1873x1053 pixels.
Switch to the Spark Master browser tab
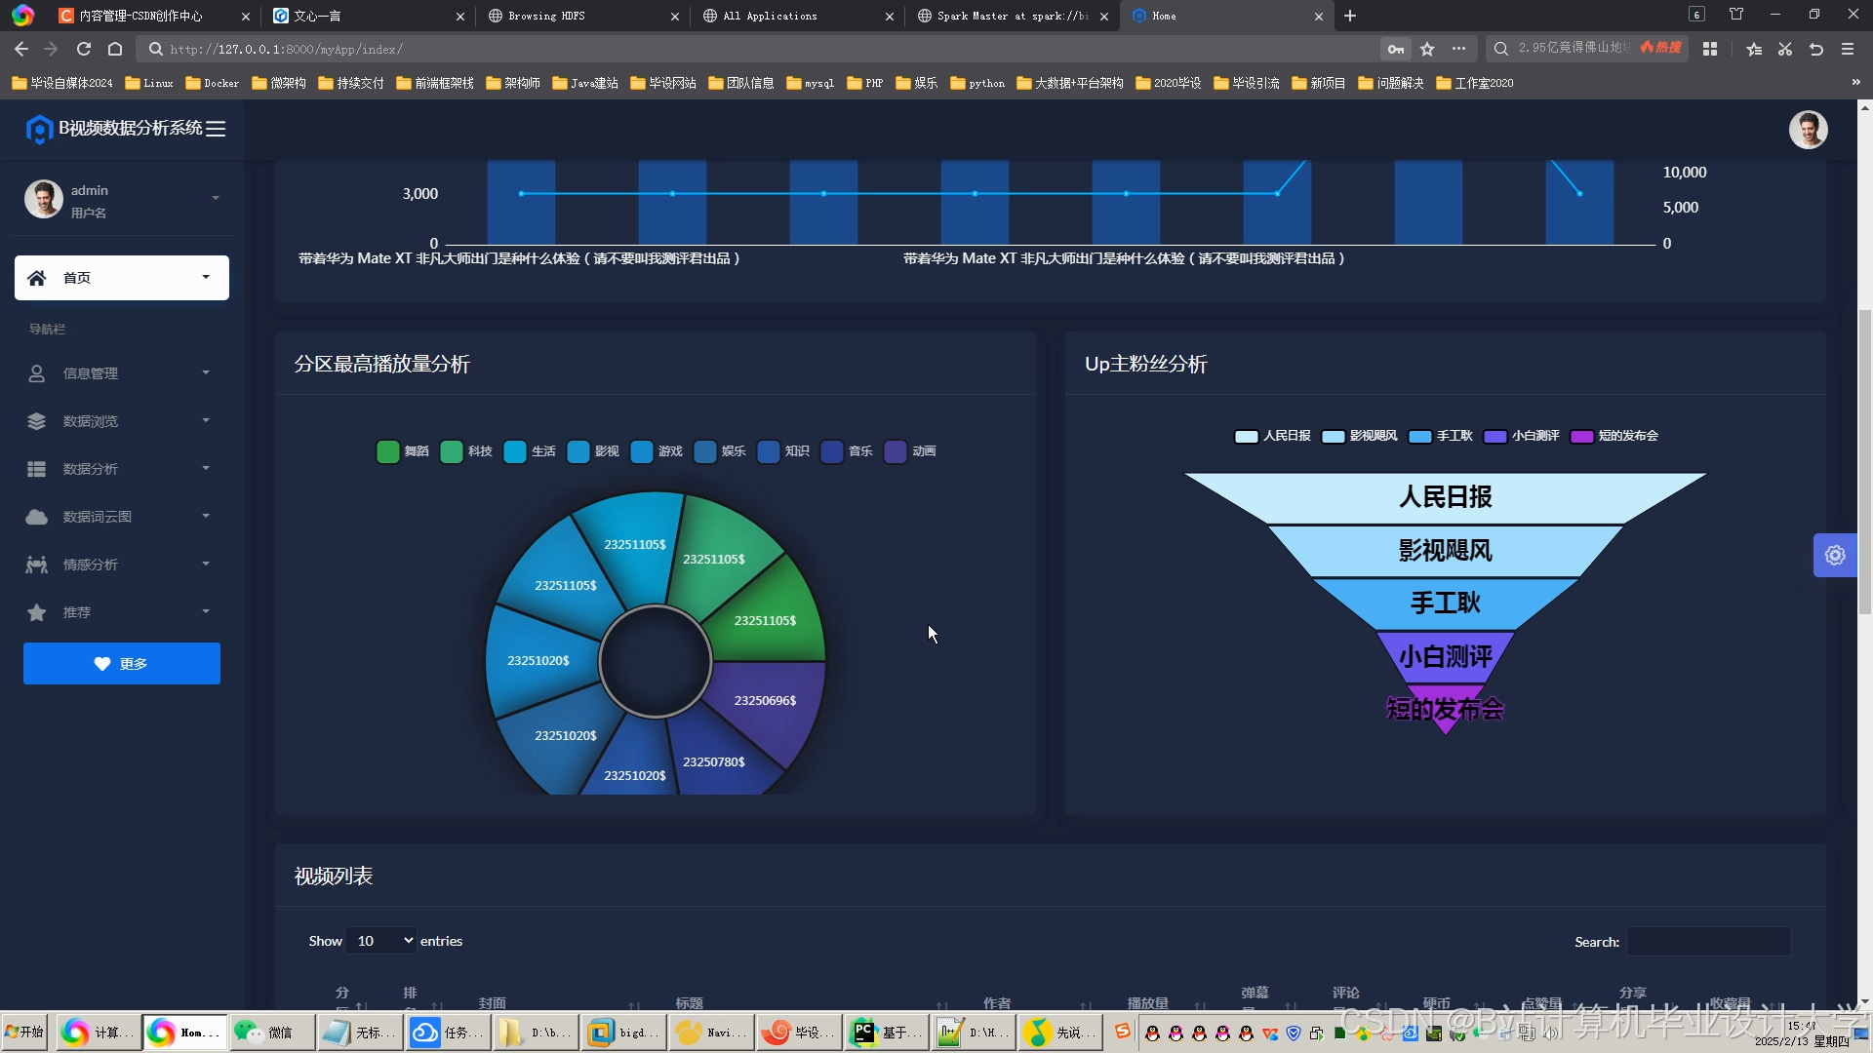click(x=1010, y=16)
